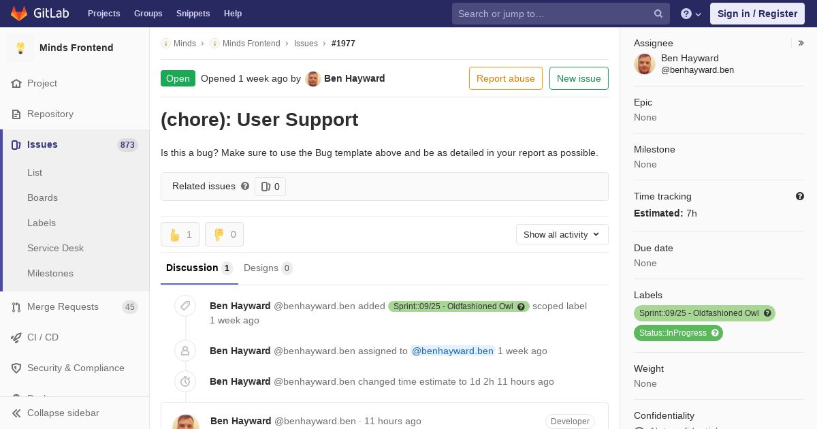This screenshot has width=817, height=429.
Task: Click the help icon on Status::InProgress label
Action: coord(715,333)
